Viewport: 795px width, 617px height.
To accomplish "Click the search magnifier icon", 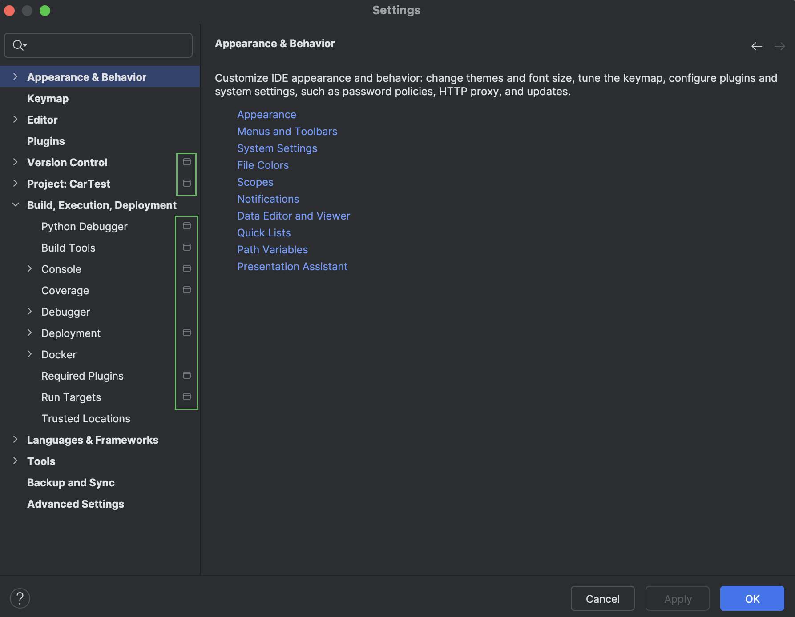I will click(x=18, y=45).
